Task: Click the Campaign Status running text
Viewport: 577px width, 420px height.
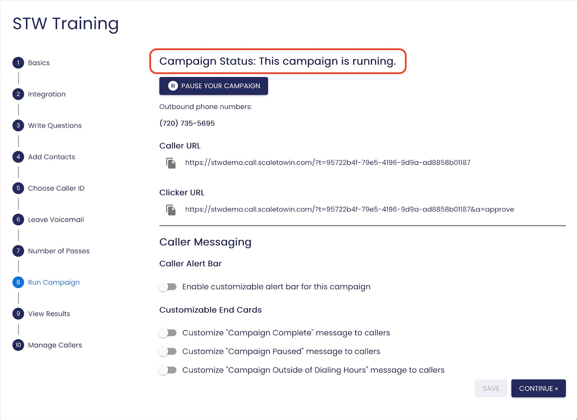Action: point(278,61)
